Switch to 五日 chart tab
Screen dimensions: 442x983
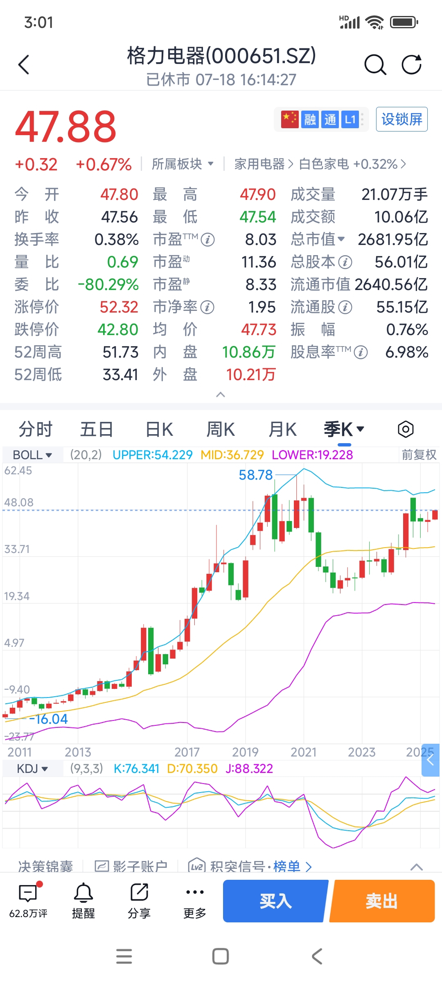coord(97,429)
